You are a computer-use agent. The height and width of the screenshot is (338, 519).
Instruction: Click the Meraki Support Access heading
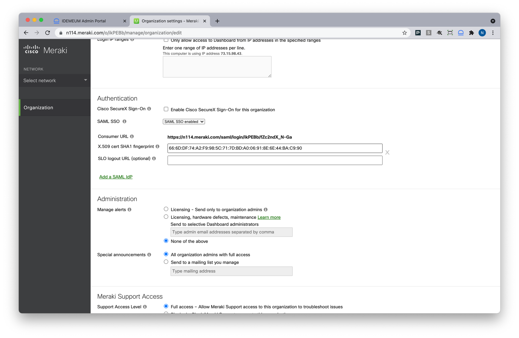pos(130,297)
